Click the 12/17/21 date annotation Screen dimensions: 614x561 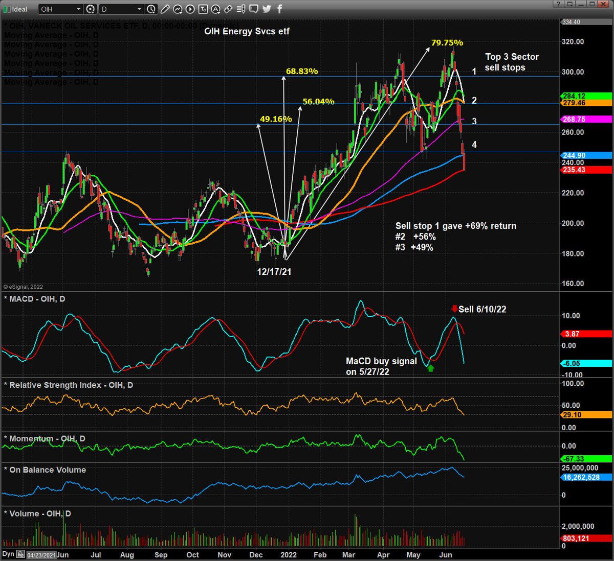click(x=274, y=272)
